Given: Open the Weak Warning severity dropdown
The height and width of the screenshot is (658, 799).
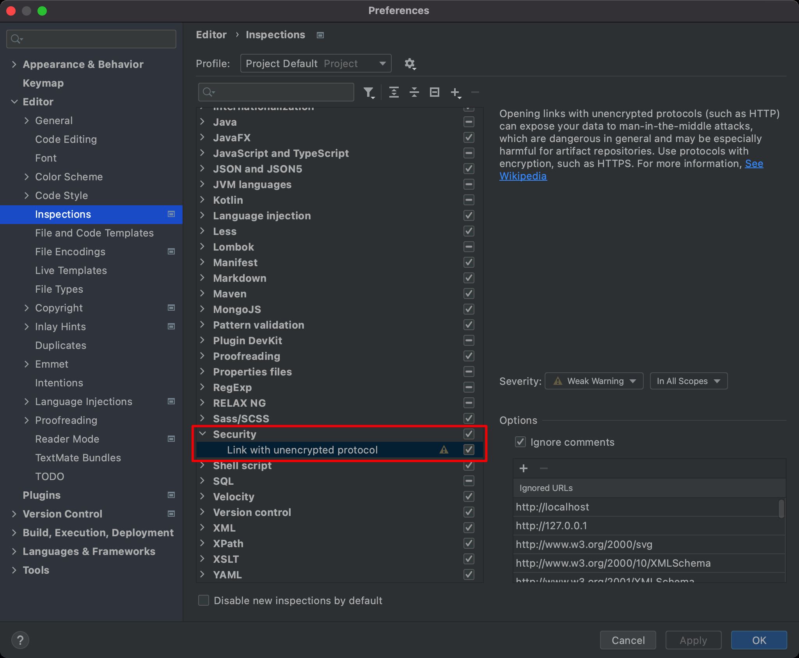Looking at the screenshot, I should tap(594, 381).
